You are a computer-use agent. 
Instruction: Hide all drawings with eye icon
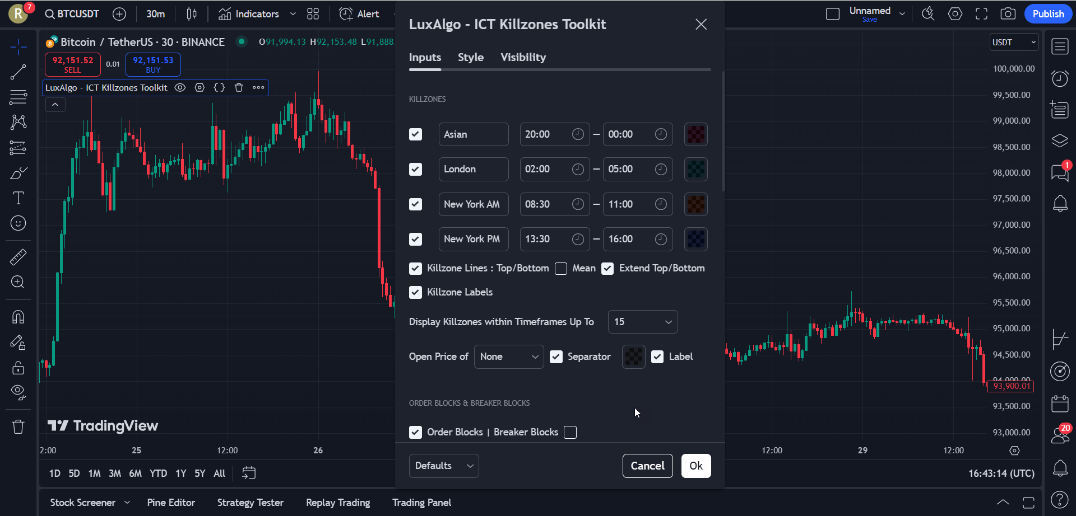[18, 393]
